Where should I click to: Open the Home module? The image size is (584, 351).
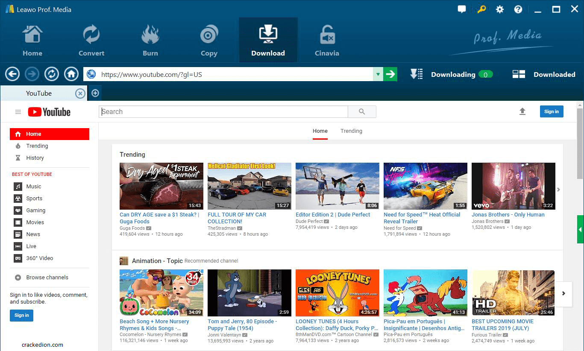32,41
